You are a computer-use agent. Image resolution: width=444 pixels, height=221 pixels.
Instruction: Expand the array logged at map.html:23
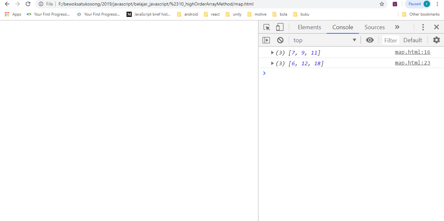click(x=272, y=63)
